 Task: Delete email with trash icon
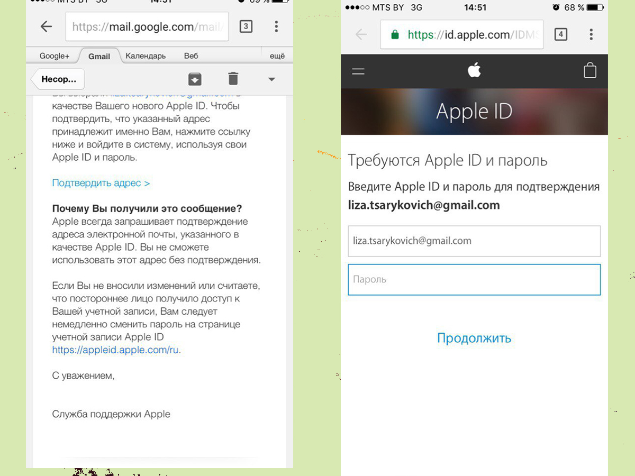[233, 79]
